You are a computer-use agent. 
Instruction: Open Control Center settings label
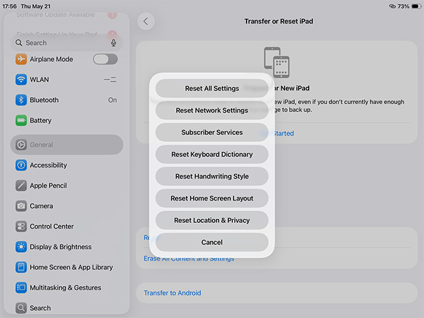pyautogui.click(x=52, y=226)
